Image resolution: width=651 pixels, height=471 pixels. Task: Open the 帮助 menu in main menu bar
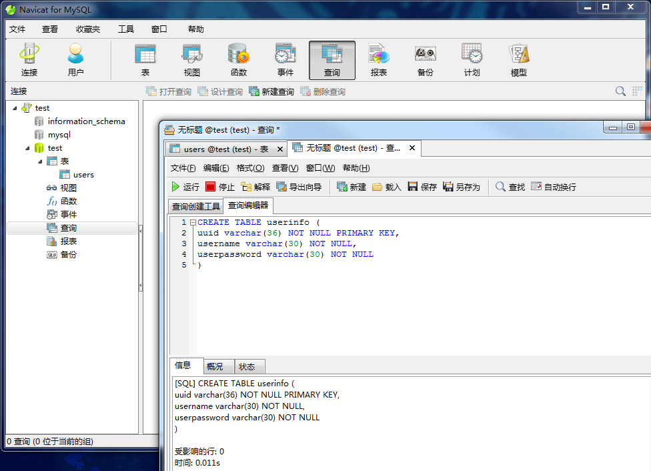196,29
